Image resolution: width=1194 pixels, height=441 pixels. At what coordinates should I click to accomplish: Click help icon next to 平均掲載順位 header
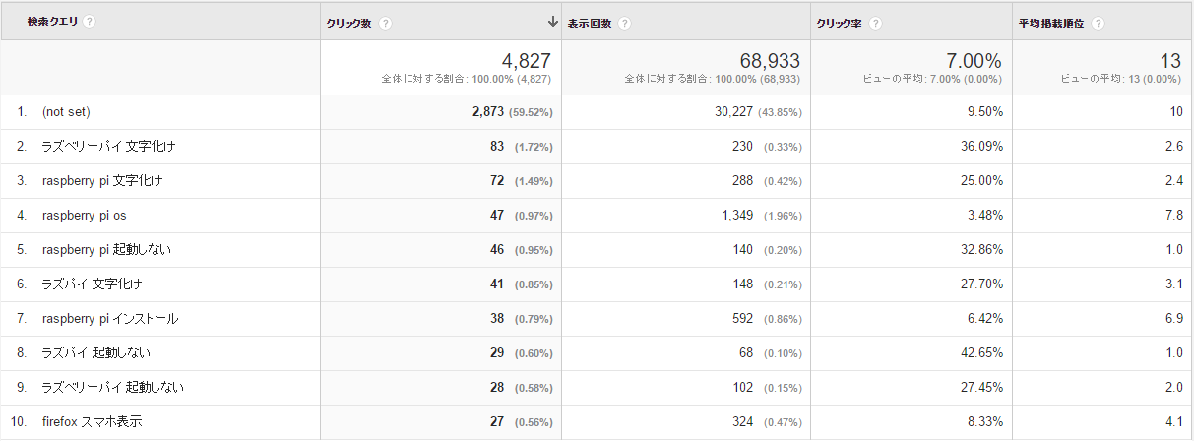tap(1098, 24)
